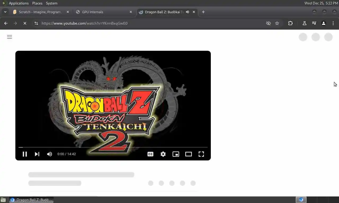Expand the tab search dropdown
The image size is (339, 203).
5,12
